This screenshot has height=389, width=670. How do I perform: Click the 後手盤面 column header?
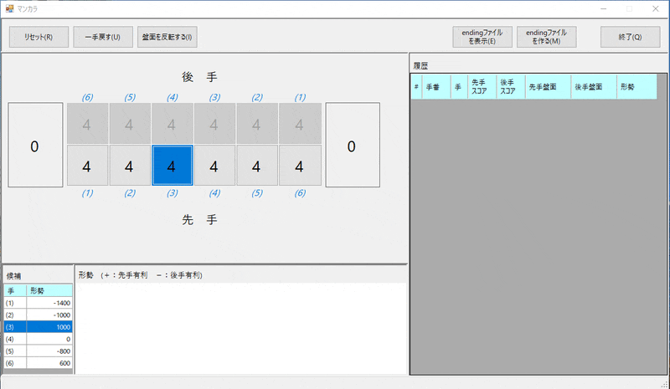[x=594, y=87]
